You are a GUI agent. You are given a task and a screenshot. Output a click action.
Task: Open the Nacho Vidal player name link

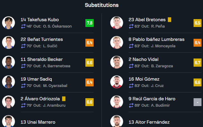point(143,59)
